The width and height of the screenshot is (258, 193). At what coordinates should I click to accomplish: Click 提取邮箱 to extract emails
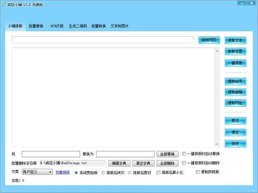click(x=235, y=92)
